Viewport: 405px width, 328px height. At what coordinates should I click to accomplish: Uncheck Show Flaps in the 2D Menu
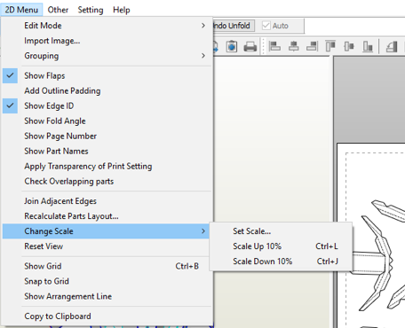point(107,75)
